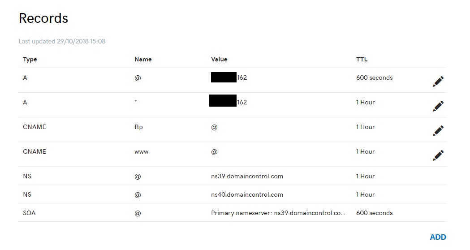Screen dimensions: 470x250
Task: Click the www record name
Action: 141,151
